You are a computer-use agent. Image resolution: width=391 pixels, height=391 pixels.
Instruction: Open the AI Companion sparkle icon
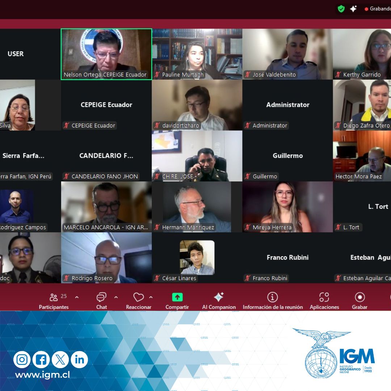pyautogui.click(x=219, y=297)
